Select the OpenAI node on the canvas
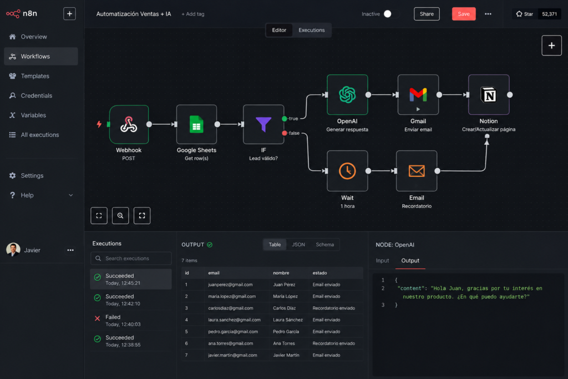This screenshot has width=568, height=379. tap(347, 94)
